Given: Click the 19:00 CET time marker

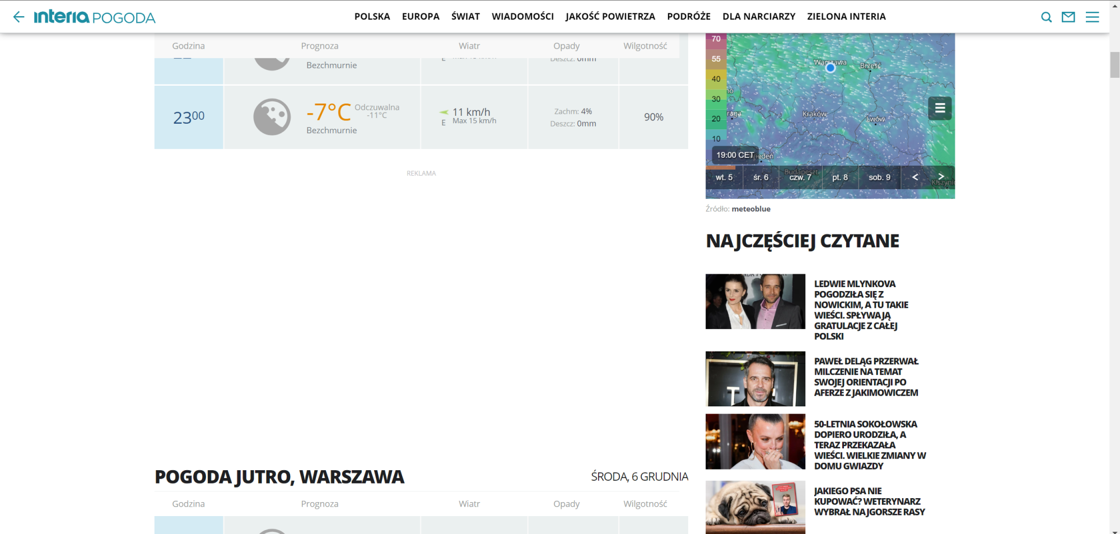Looking at the screenshot, I should point(734,153).
